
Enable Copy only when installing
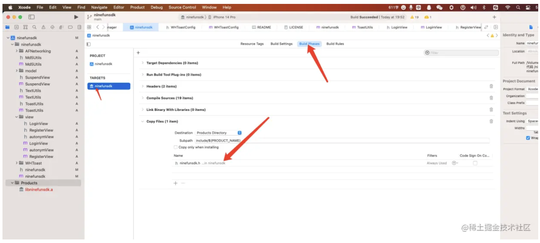tap(176, 147)
